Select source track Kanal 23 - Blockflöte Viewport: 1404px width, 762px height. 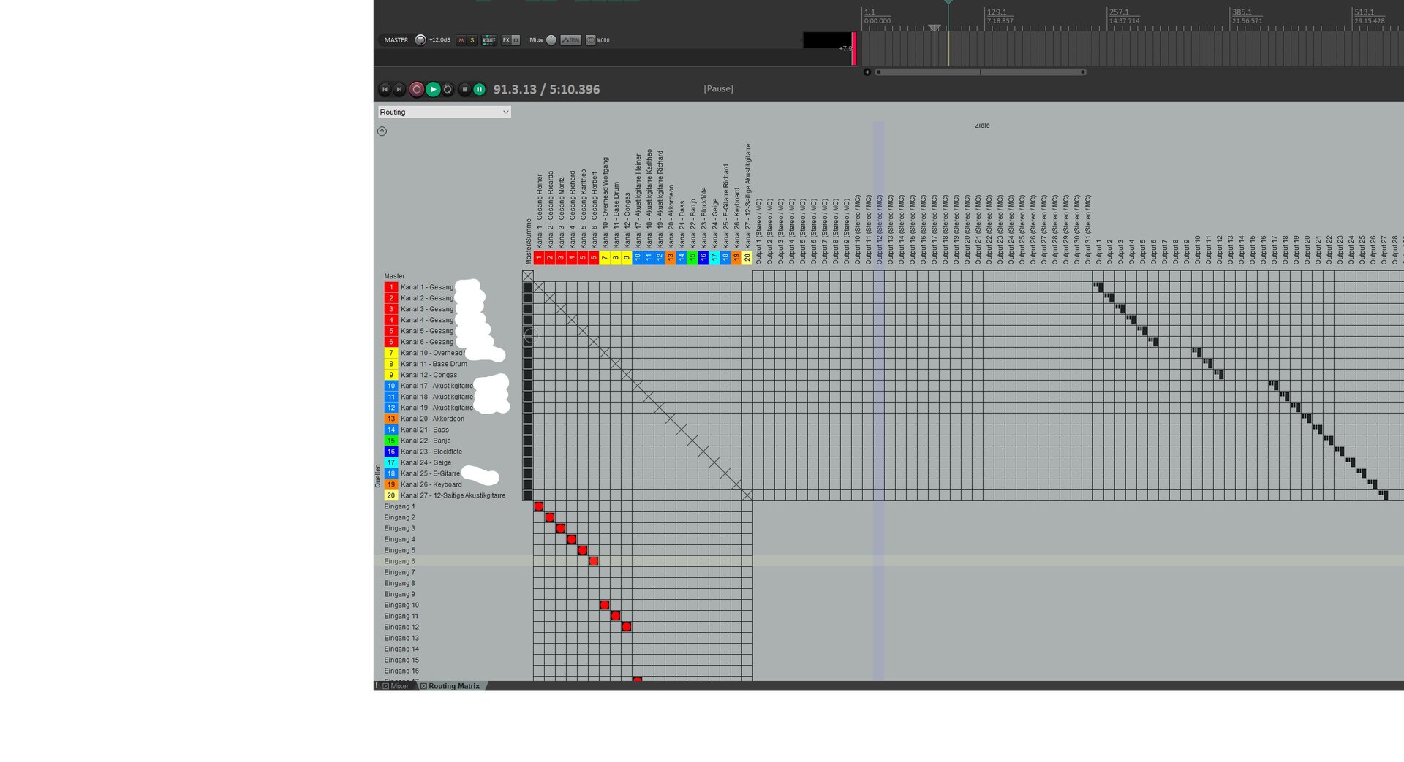(x=431, y=452)
